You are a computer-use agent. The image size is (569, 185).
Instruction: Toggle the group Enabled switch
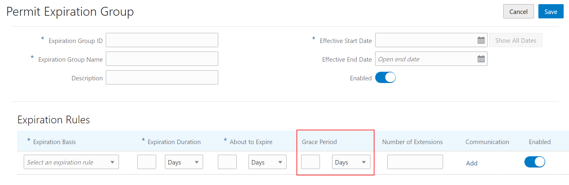pyautogui.click(x=385, y=78)
